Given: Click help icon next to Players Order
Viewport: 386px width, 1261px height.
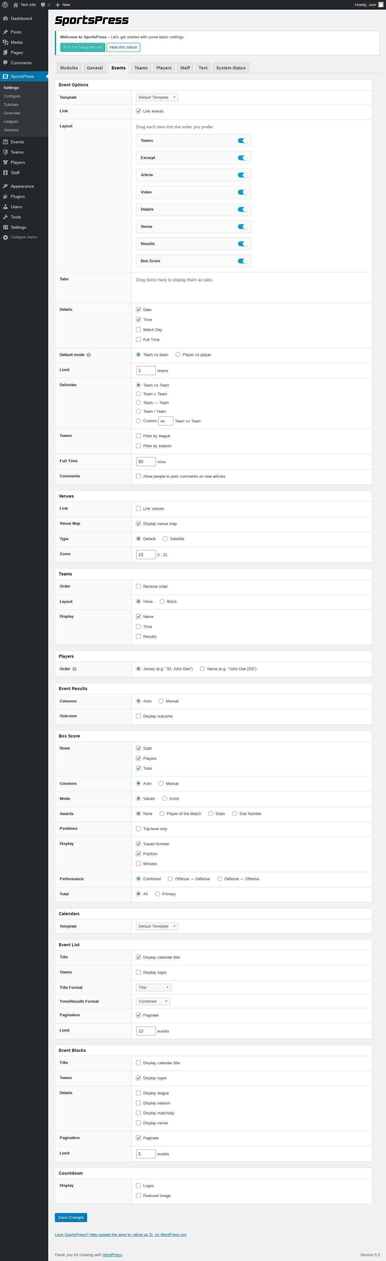Looking at the screenshot, I should click(x=74, y=669).
